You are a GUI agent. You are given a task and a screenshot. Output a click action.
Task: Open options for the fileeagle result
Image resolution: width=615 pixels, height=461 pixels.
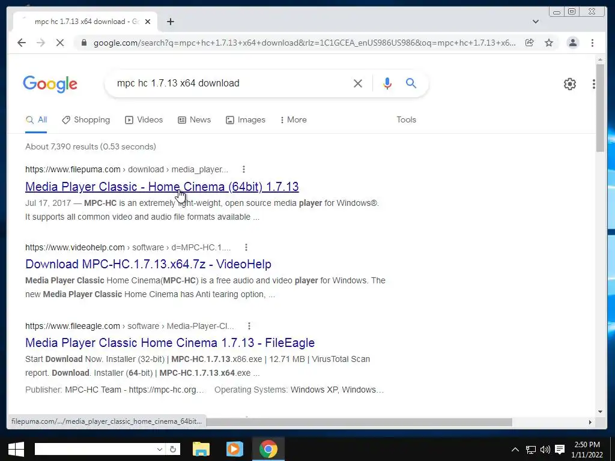tap(249, 326)
